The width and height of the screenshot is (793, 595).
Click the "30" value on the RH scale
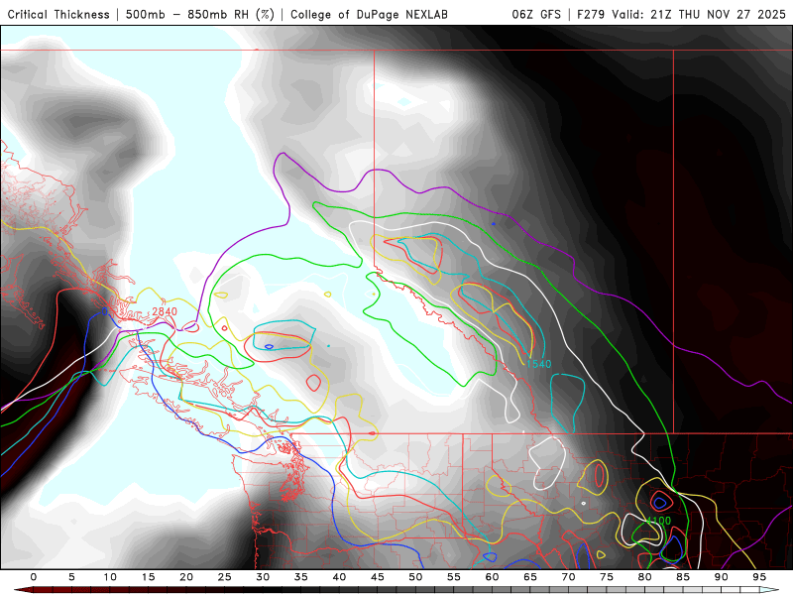click(x=263, y=577)
